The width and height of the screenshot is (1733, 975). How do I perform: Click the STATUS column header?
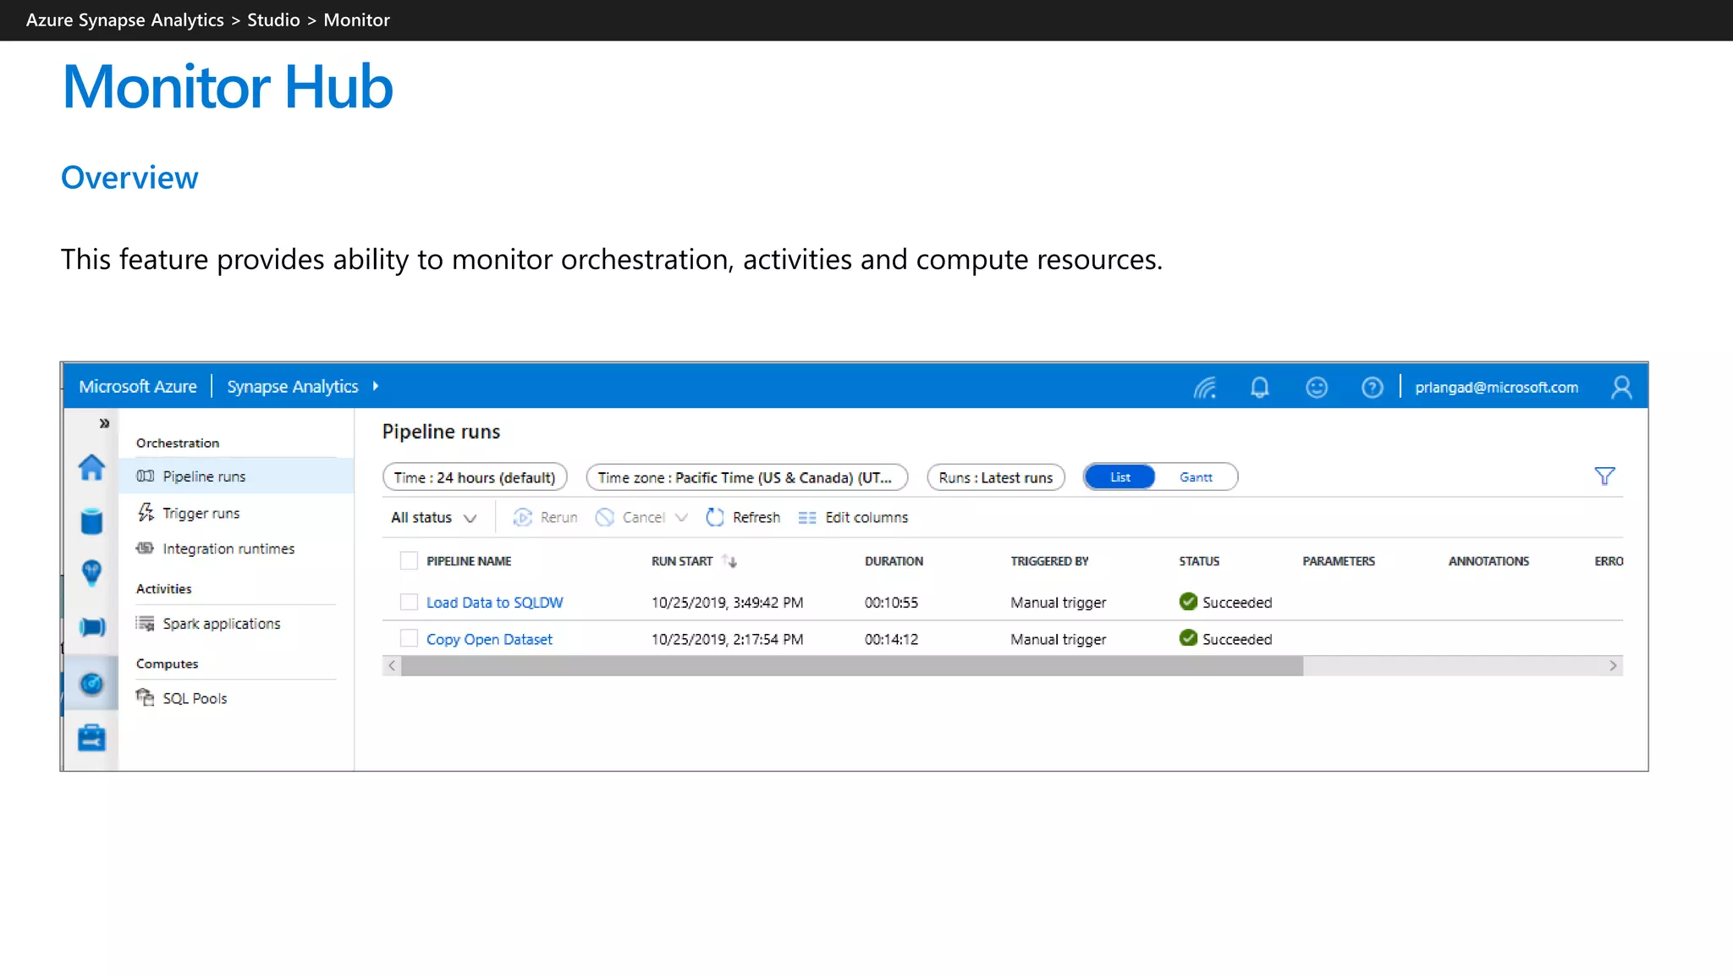tap(1199, 561)
